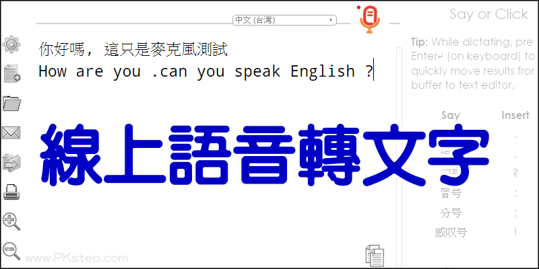Open the 中文 (台灣) language dropdown
Screen dimensions: 539x269
click(284, 20)
